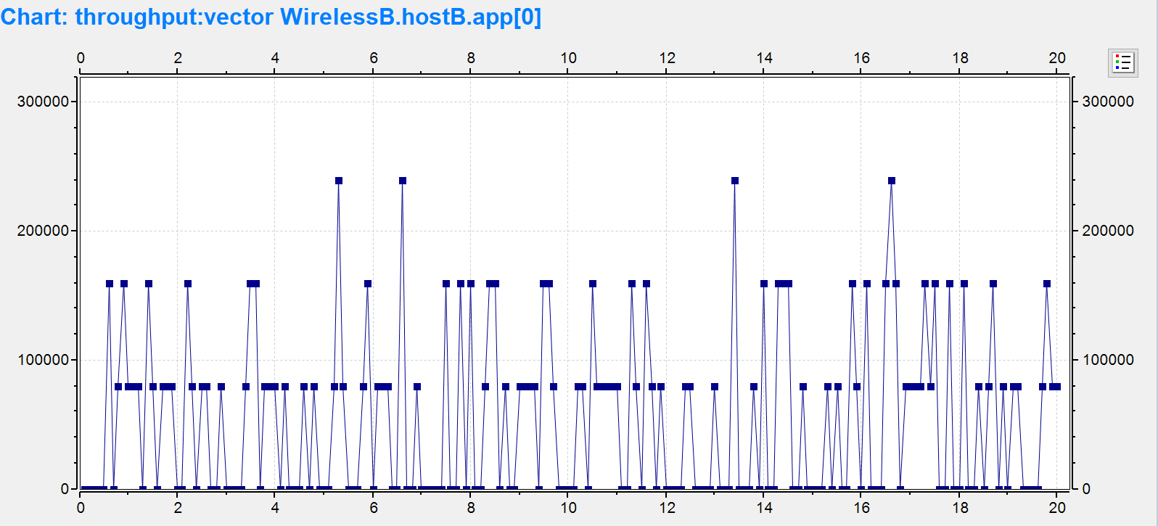The height and width of the screenshot is (526, 1158).
Task: Click the 16 label on bottom axis
Action: click(x=861, y=508)
